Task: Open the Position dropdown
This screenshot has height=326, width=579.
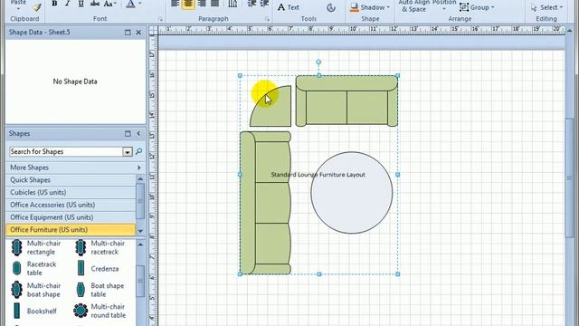Action: coord(444,5)
